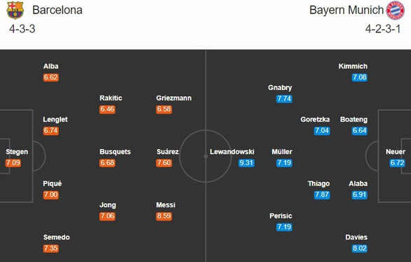The image size is (411, 262).
Task: Select Rakitic's 6.46 rating badge
Action: (107, 109)
